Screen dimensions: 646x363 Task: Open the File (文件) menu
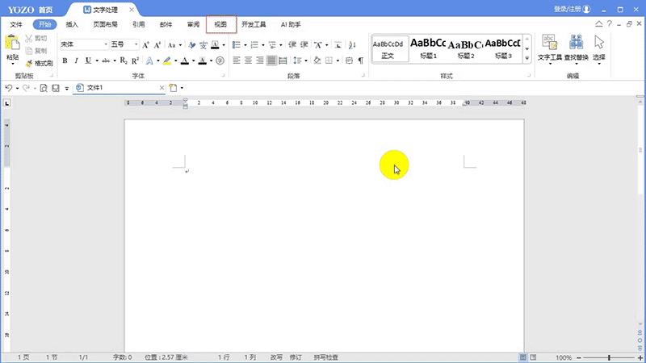[x=16, y=24]
